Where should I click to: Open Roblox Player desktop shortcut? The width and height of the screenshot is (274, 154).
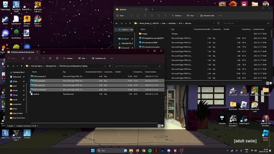244,106
